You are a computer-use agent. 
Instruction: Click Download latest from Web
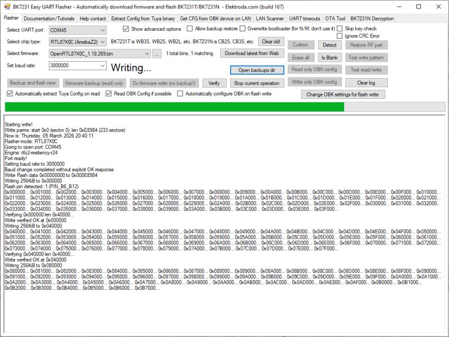pos(253,54)
